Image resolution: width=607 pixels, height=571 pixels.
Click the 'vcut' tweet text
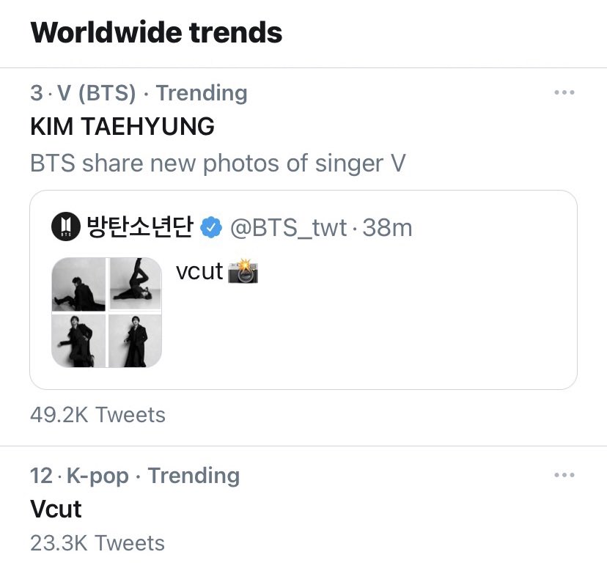pos(199,272)
